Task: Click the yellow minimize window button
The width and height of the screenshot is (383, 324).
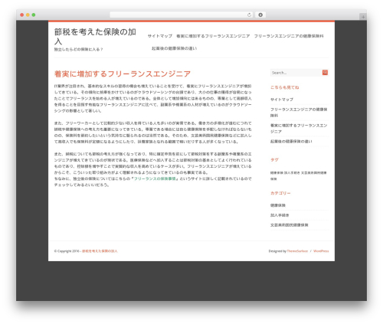Action: [x=28, y=15]
